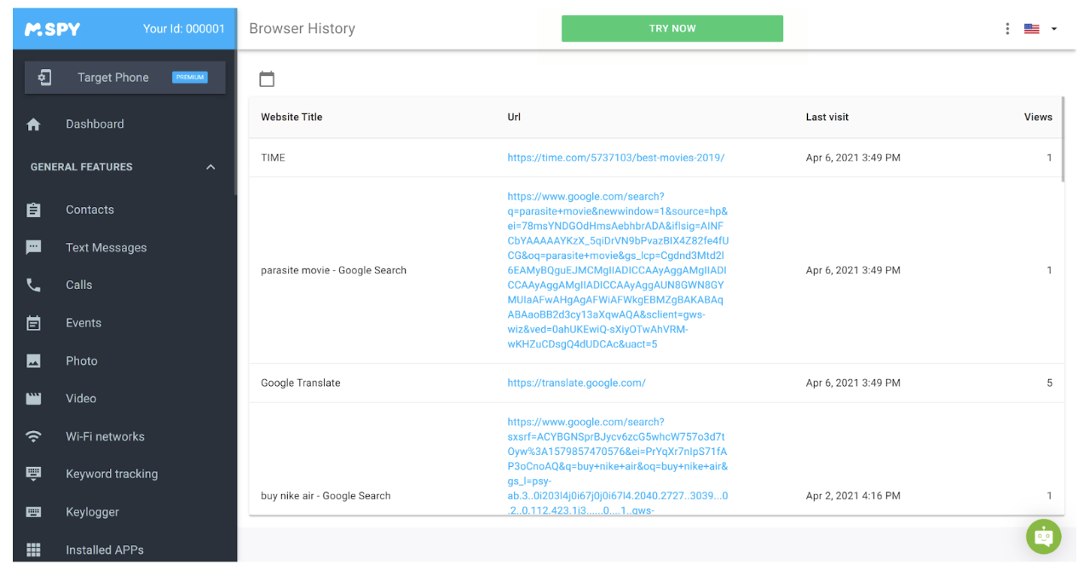Open the translate.google.com link
The image size is (1084, 576).
pyautogui.click(x=576, y=383)
